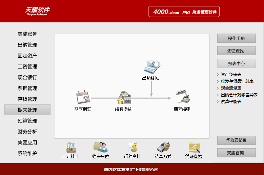Click the 期末结帐 text label
This screenshot has height=175, width=264.
click(x=182, y=109)
